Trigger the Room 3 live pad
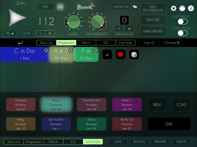 click(x=127, y=105)
